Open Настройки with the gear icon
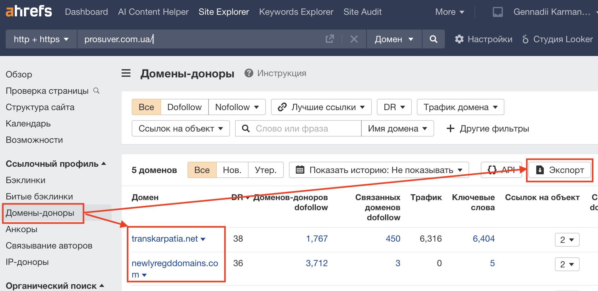The image size is (598, 291). [460, 39]
